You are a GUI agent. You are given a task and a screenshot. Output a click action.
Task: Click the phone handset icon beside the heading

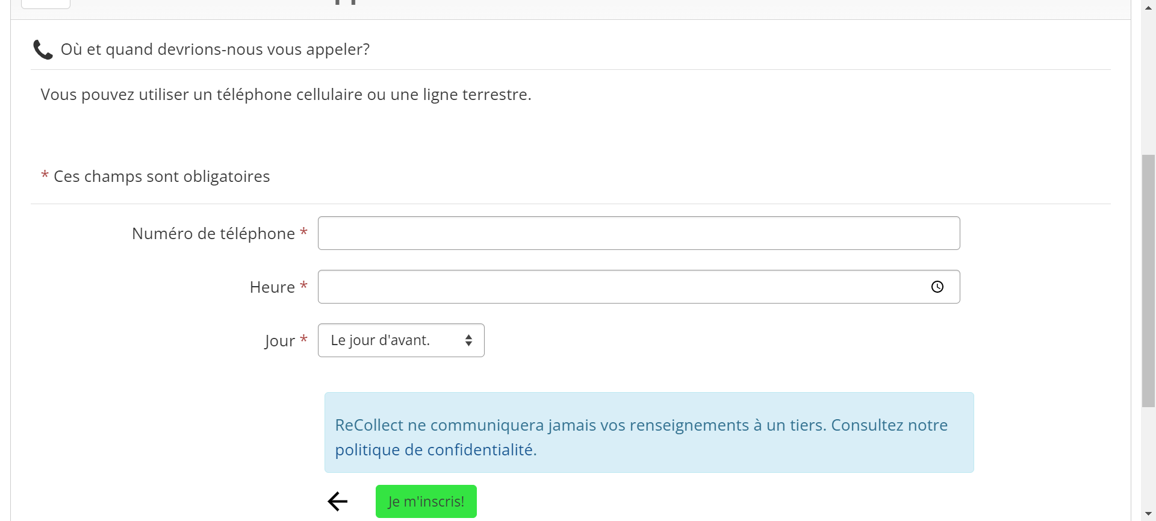(43, 49)
